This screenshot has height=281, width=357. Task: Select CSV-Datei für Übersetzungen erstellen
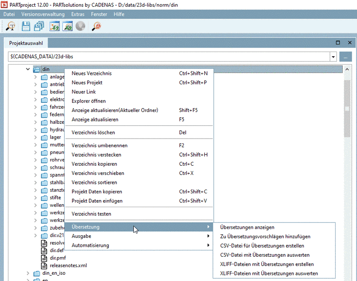point(274,246)
